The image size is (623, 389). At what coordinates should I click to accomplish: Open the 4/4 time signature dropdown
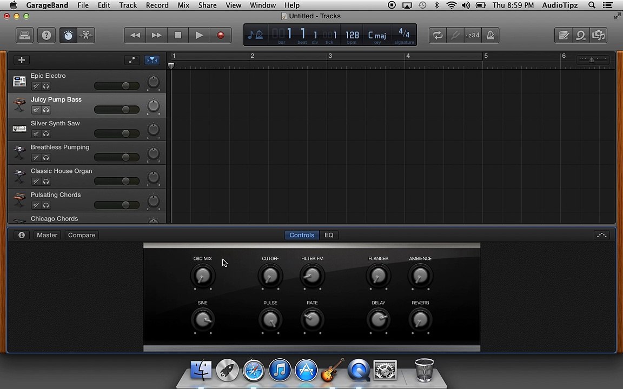pyautogui.click(x=404, y=33)
